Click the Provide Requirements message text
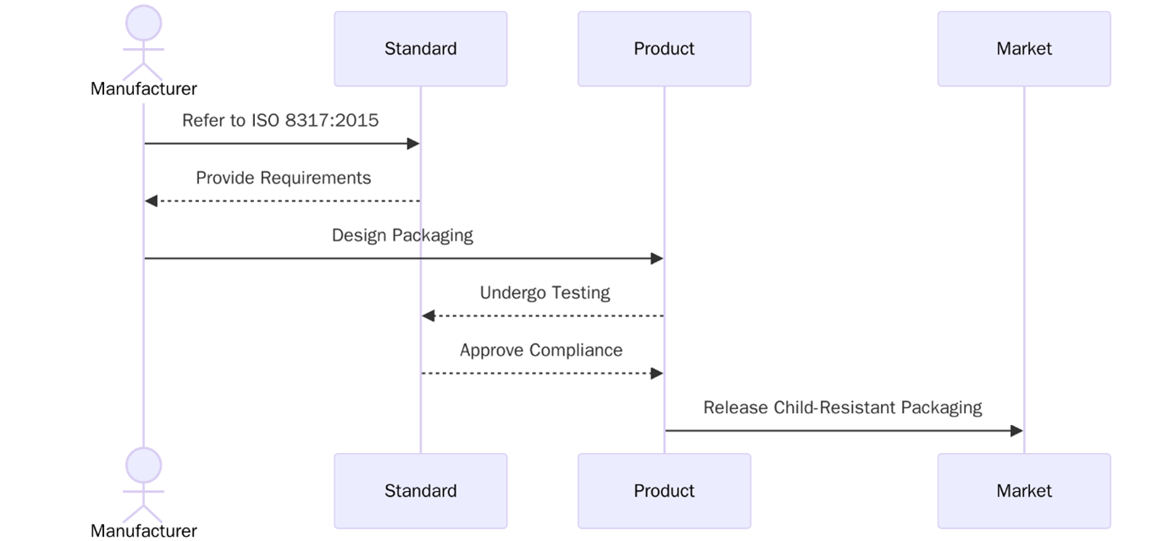 (283, 177)
